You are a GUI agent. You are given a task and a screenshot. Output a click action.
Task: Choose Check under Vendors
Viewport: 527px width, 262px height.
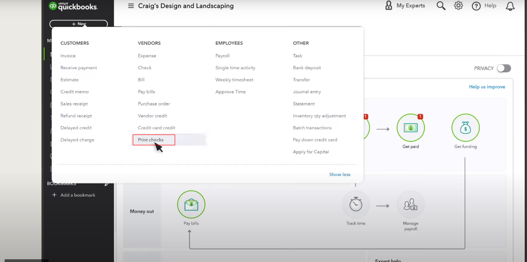[145, 68]
